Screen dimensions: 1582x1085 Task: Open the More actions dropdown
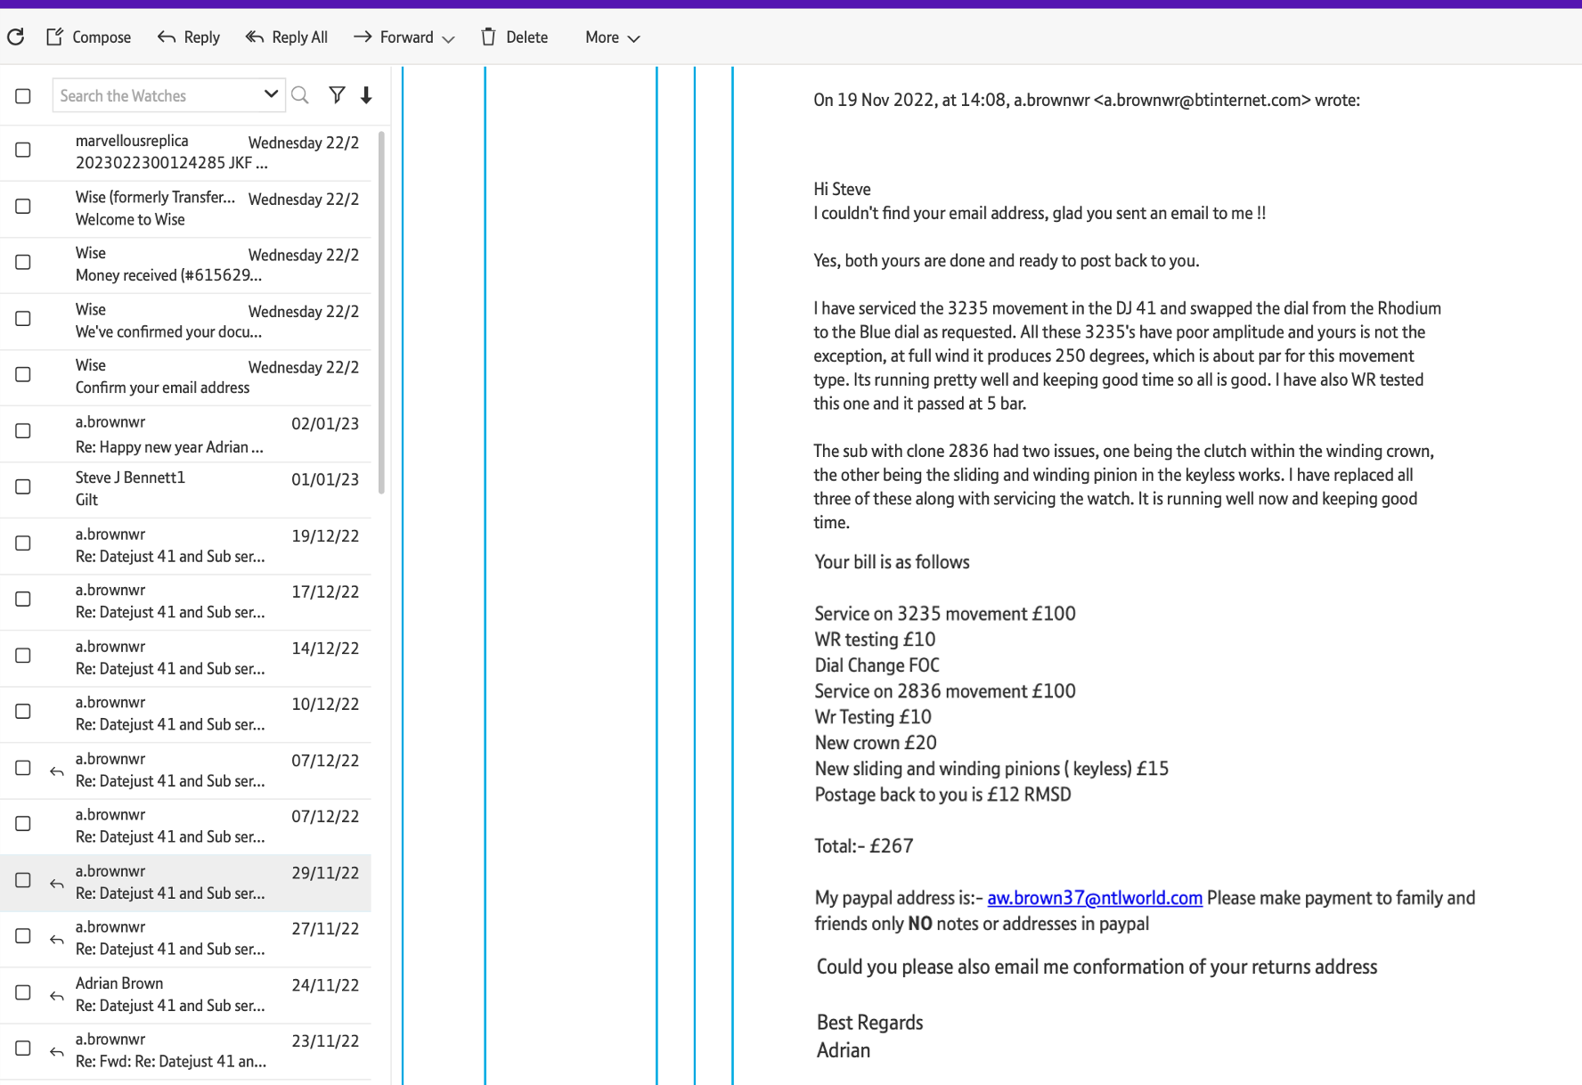pos(613,37)
